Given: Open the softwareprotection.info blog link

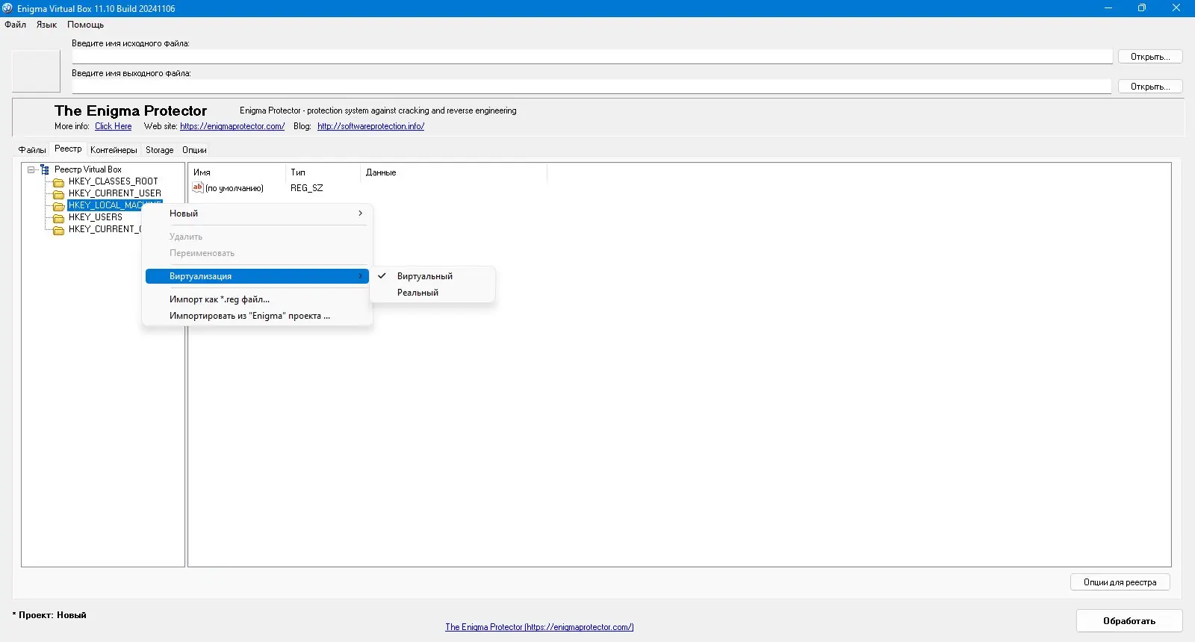Looking at the screenshot, I should [x=370, y=126].
